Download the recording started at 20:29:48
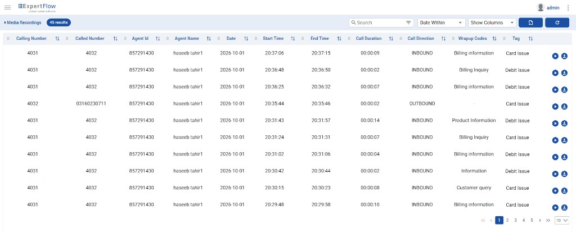 (564, 208)
